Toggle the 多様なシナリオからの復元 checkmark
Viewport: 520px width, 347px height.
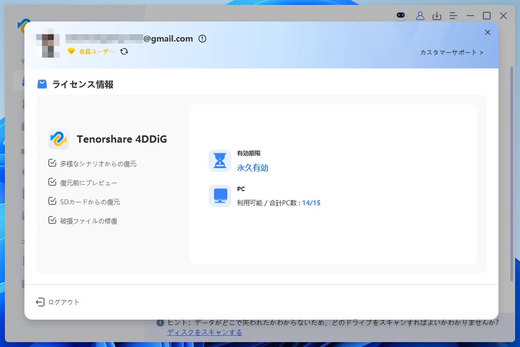52,163
